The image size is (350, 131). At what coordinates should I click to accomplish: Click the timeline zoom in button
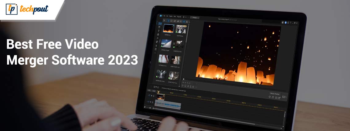tap(153, 108)
